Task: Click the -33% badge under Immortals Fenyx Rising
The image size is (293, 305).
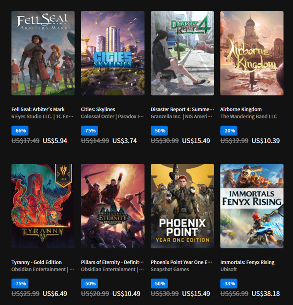Action: [x=229, y=284]
